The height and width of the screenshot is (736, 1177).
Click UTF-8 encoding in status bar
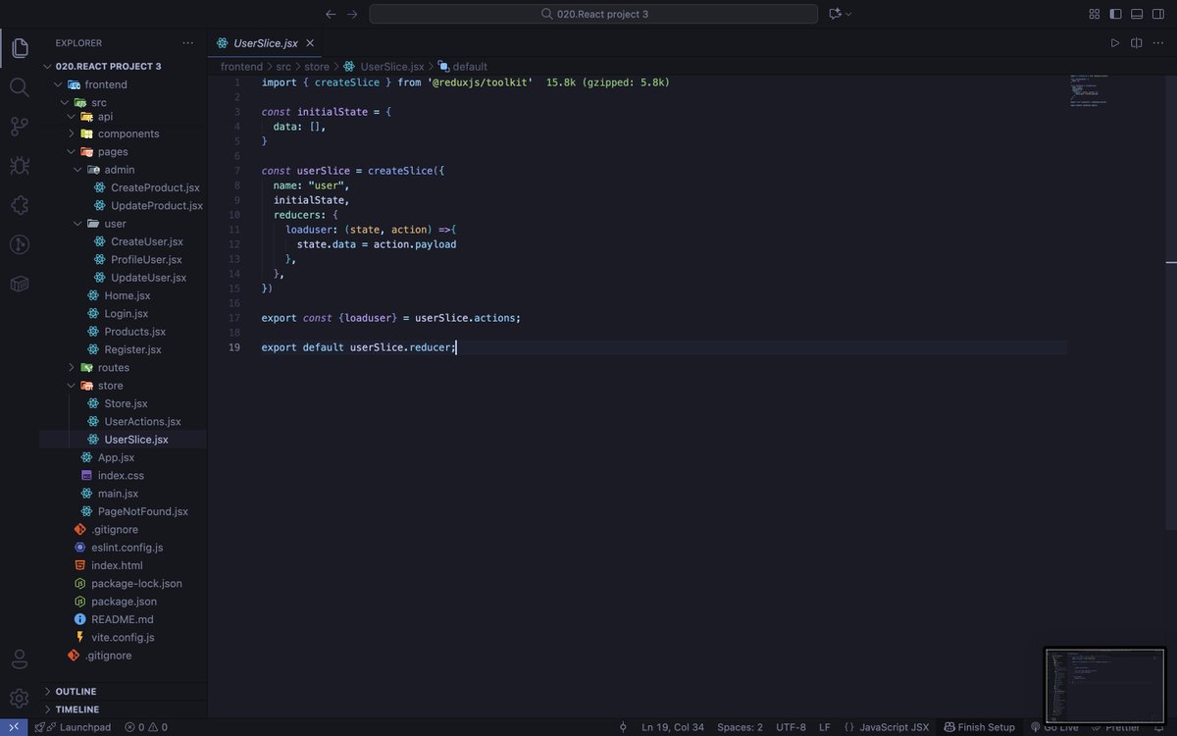(791, 727)
